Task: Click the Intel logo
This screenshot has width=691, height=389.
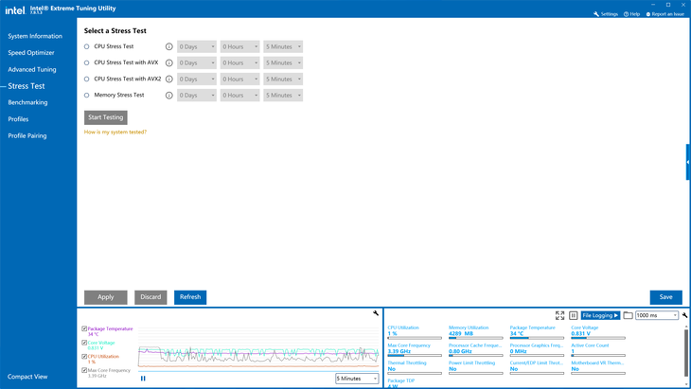Action: pos(15,9)
